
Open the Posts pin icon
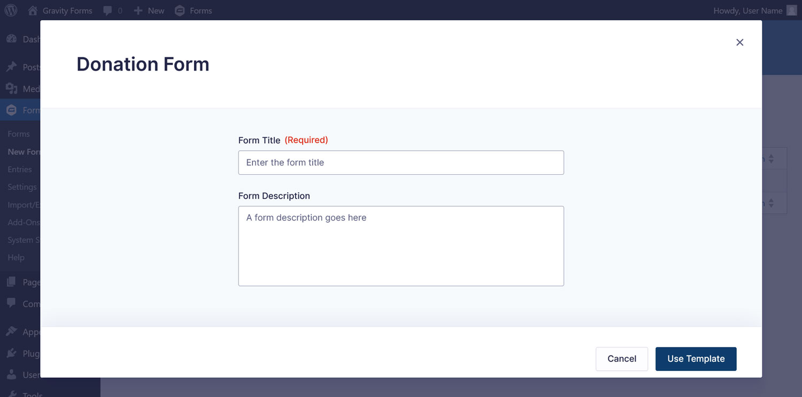(11, 67)
